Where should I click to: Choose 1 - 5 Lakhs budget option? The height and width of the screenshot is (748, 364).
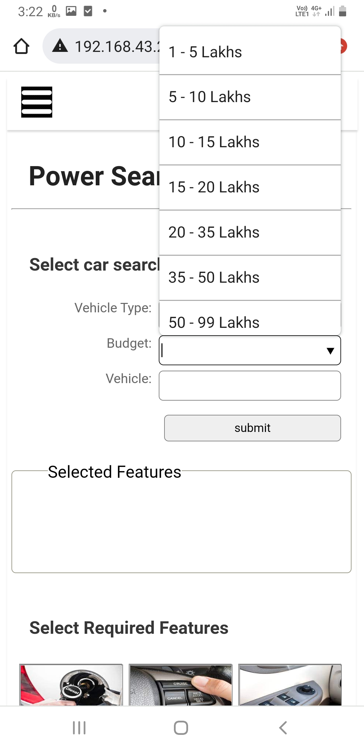(250, 52)
